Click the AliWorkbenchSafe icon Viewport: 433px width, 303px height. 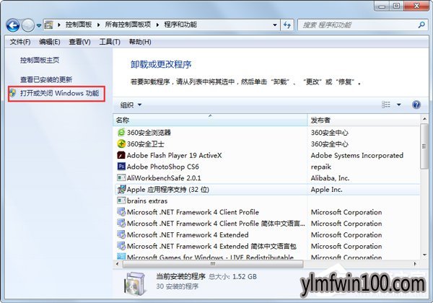[121, 177]
